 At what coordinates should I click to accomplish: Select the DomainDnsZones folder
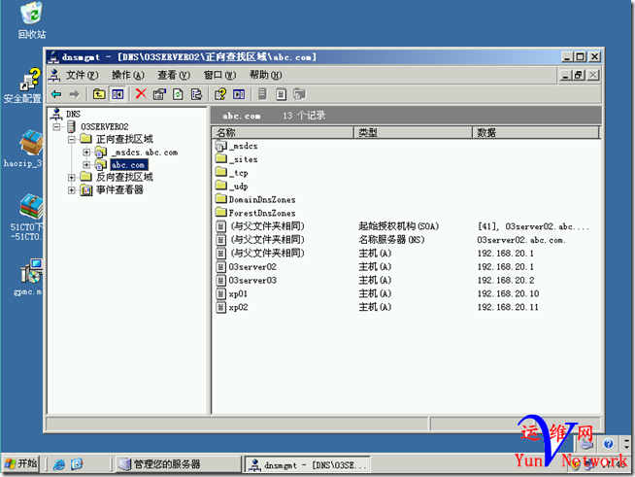(262, 200)
